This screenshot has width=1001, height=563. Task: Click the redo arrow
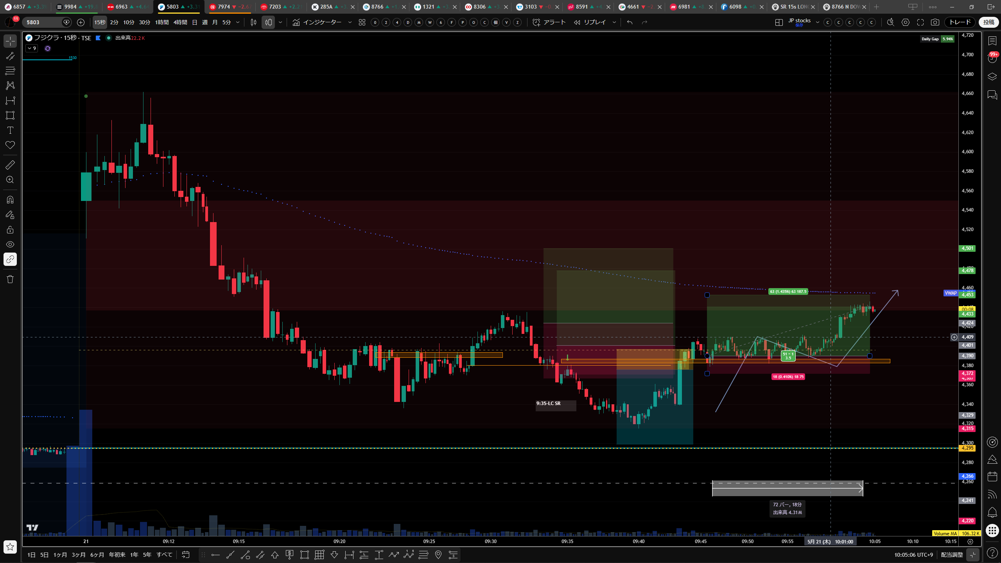coord(645,22)
